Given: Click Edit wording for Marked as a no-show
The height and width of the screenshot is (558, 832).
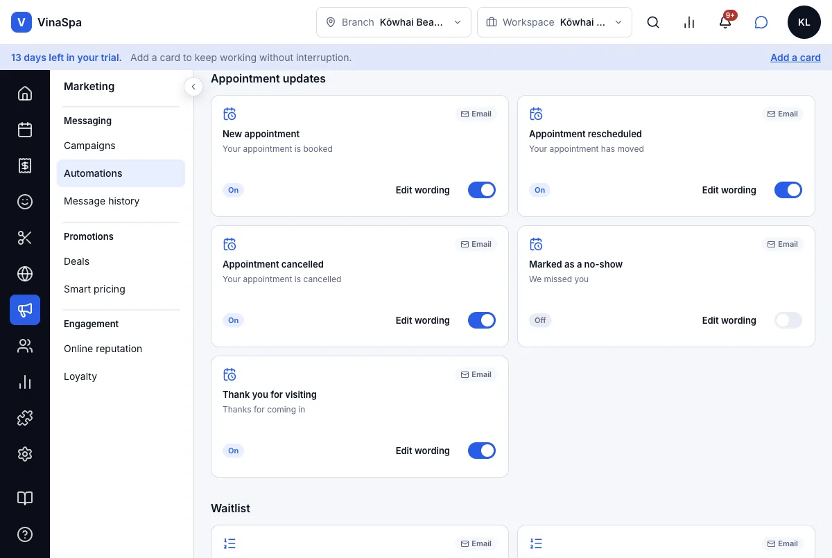Looking at the screenshot, I should coord(729,320).
